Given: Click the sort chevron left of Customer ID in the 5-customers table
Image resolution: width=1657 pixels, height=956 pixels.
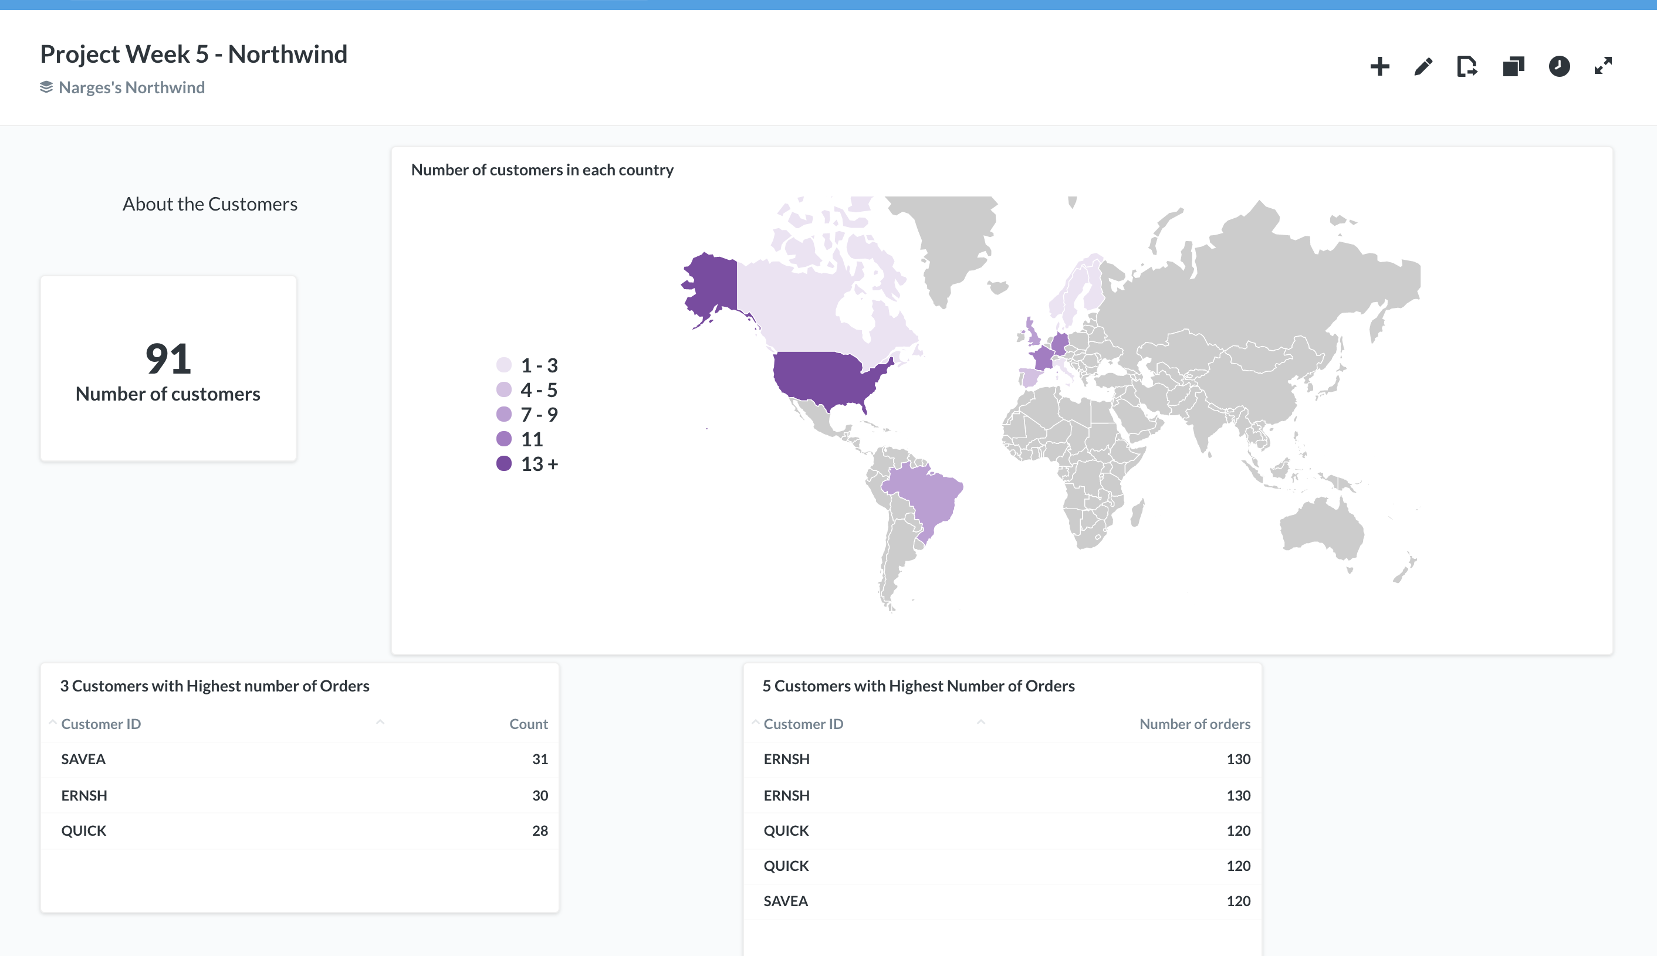Looking at the screenshot, I should pyautogui.click(x=755, y=722).
